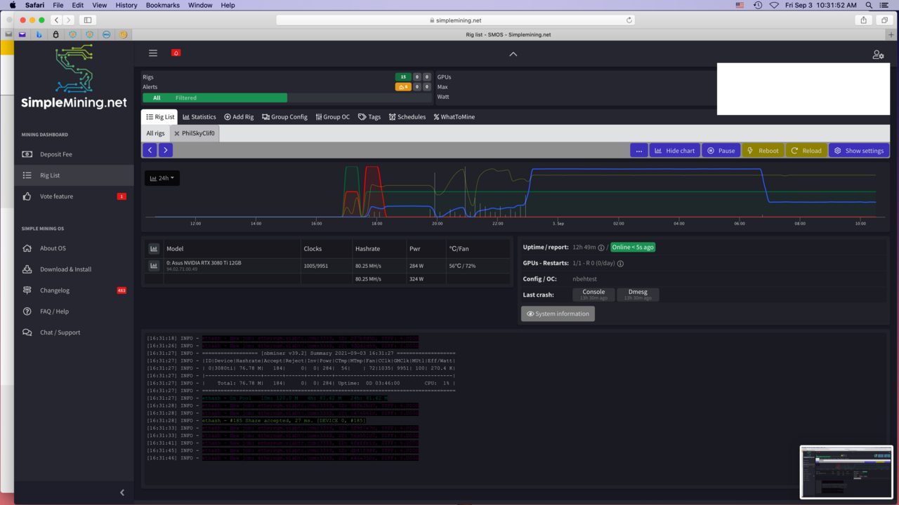Screen dimensions: 899x505
Task: Click the Hide chart button
Action: point(675,150)
